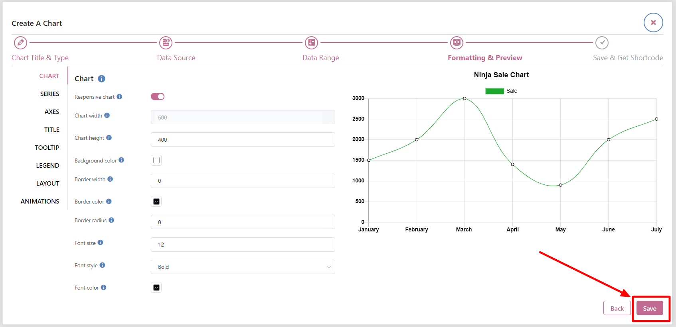This screenshot has width=676, height=327.
Task: Click the Font size input field
Action: (243, 245)
